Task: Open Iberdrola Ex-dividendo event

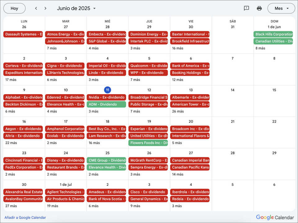Action: coord(190,192)
